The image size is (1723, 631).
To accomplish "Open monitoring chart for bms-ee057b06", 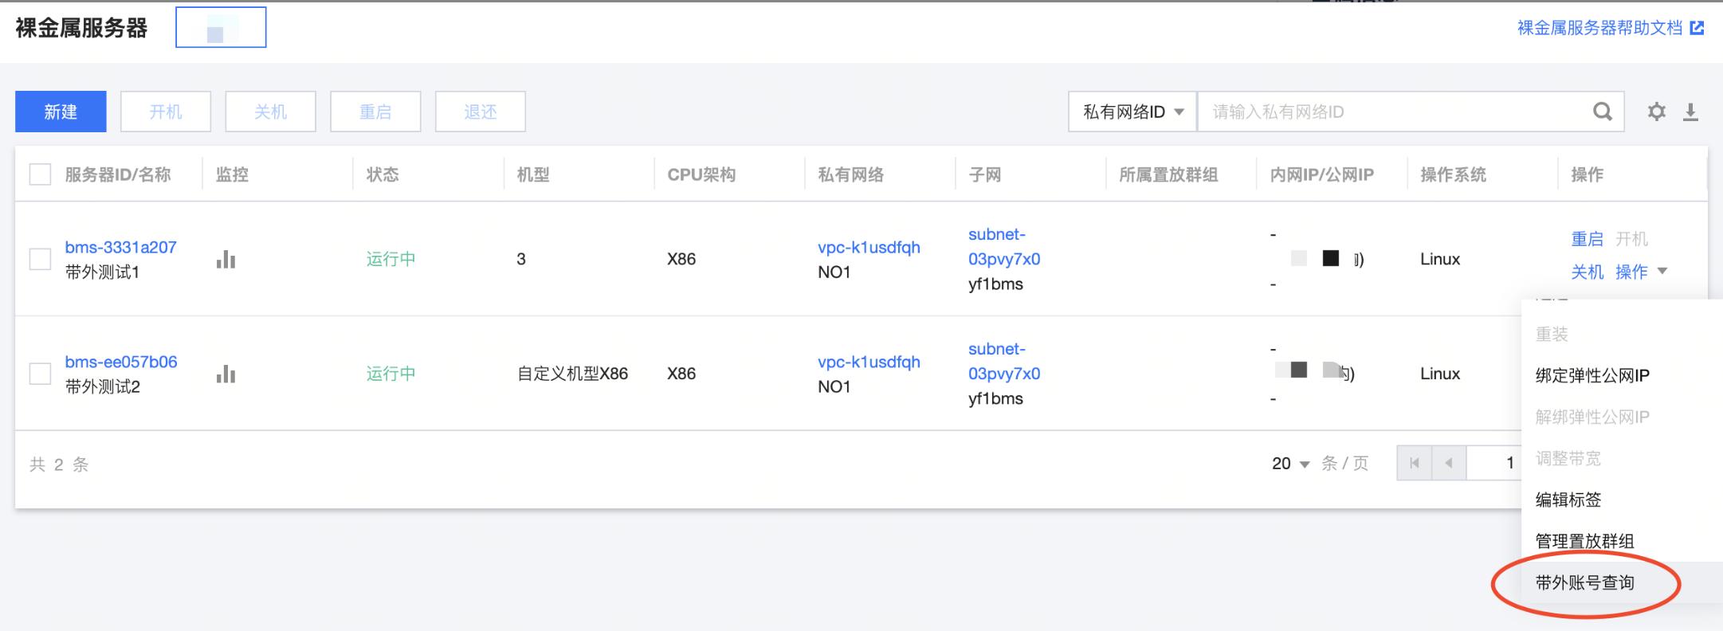I will [226, 374].
